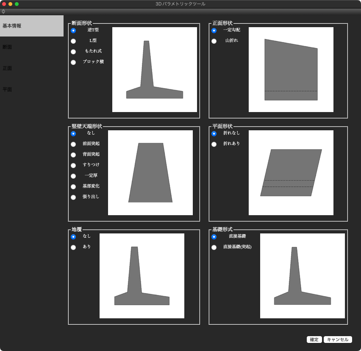Click the small diamond icon below title bar
This screenshot has width=361, height=351.
[3, 11]
